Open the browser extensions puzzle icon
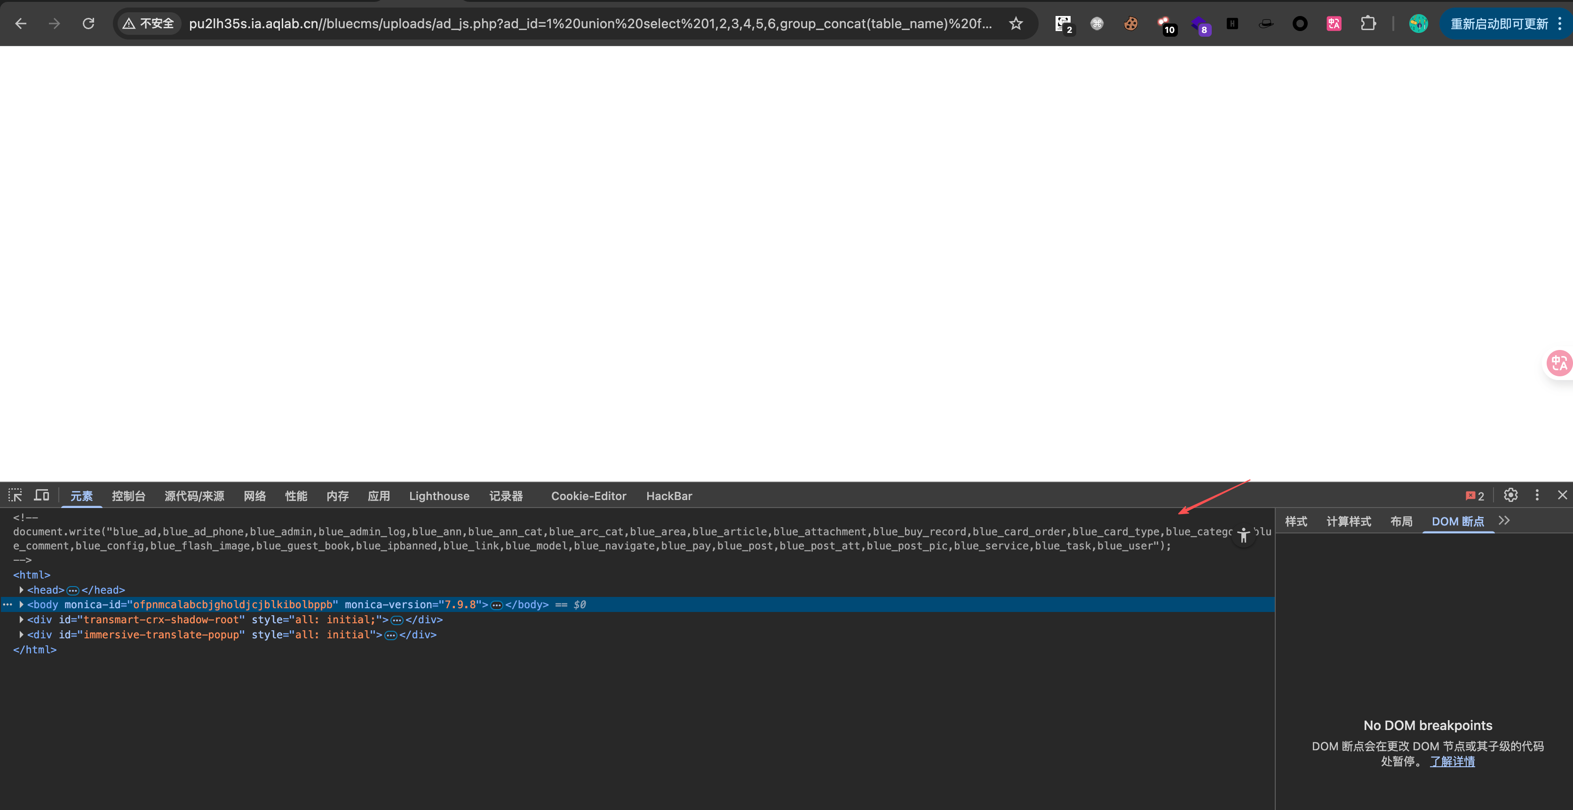The width and height of the screenshot is (1573, 810). pyautogui.click(x=1368, y=24)
